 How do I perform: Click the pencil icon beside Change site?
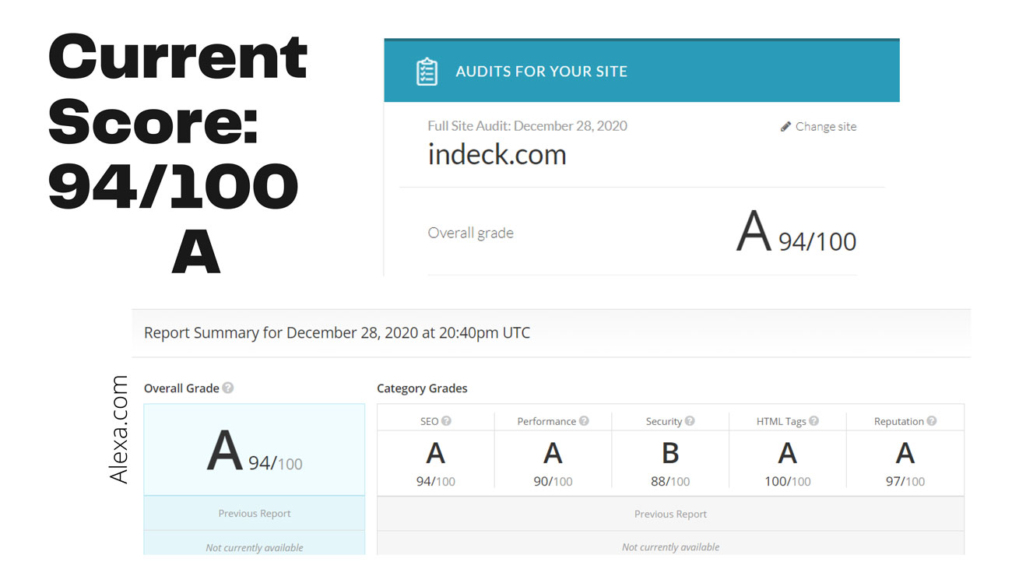[x=785, y=126]
